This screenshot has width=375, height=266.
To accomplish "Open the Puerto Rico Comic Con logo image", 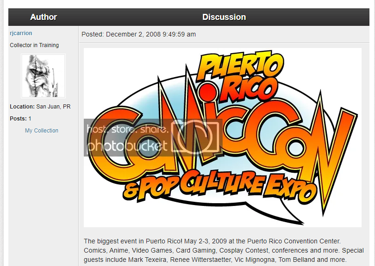I will [x=222, y=138].
